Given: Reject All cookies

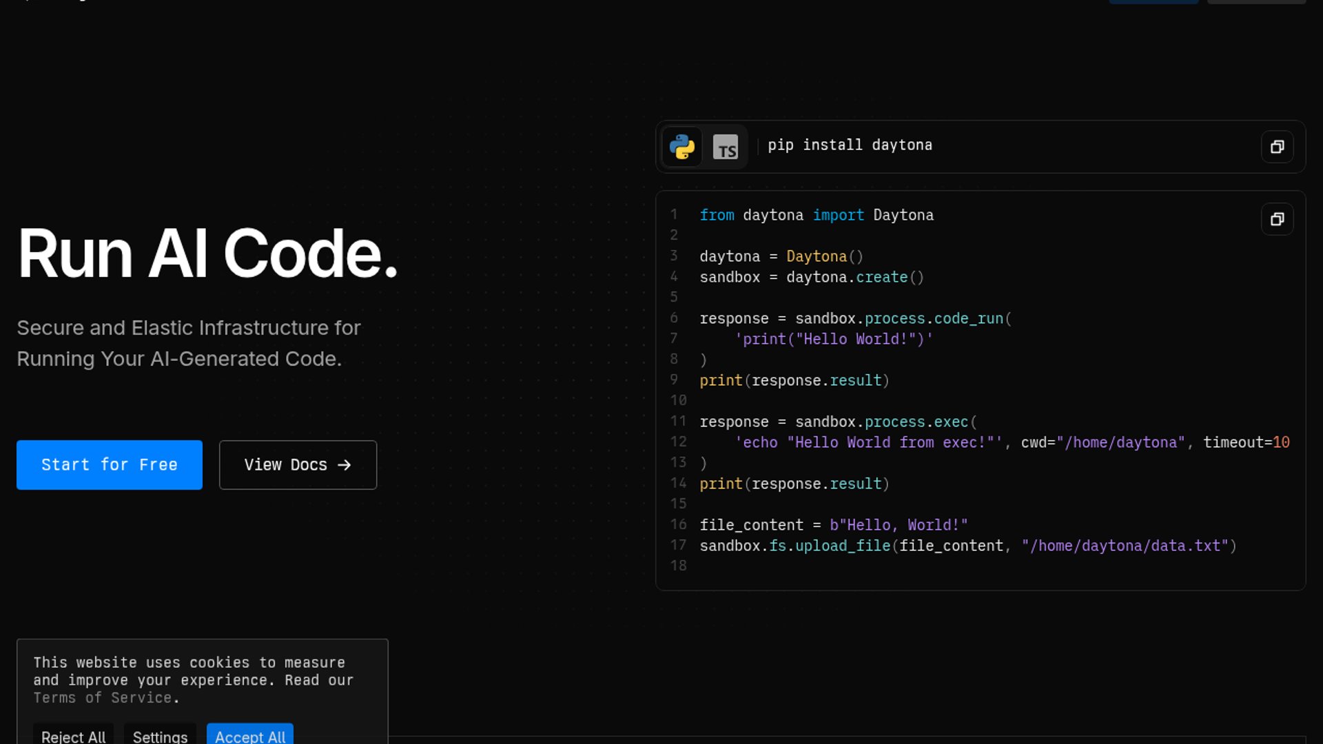Looking at the screenshot, I should (73, 736).
